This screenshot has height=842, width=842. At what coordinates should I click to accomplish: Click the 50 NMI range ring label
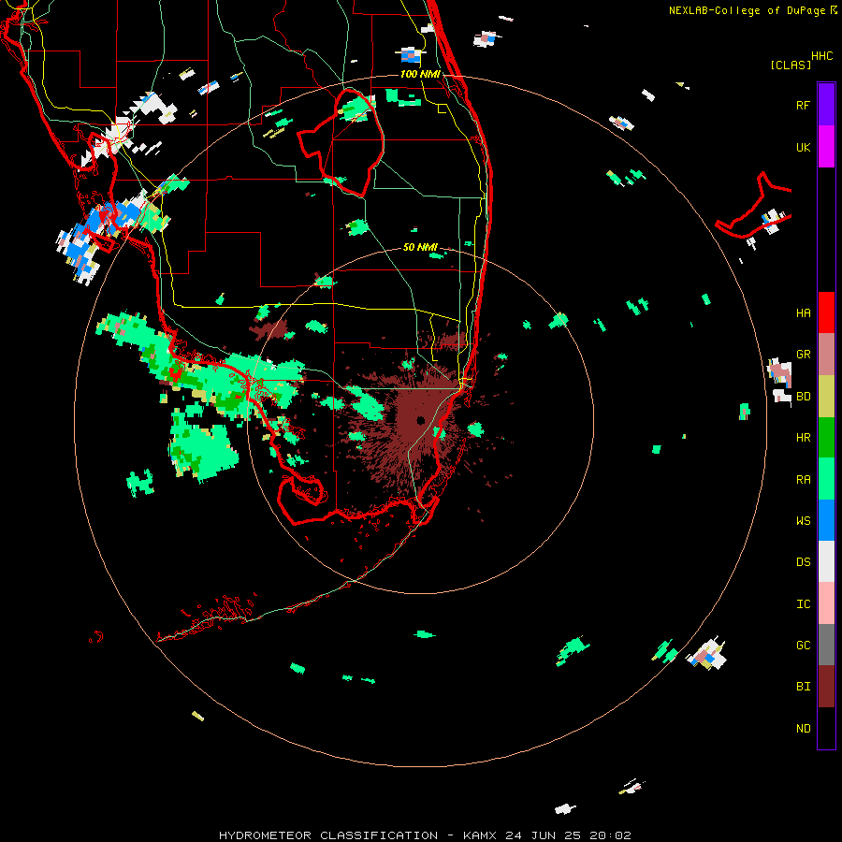(x=420, y=247)
